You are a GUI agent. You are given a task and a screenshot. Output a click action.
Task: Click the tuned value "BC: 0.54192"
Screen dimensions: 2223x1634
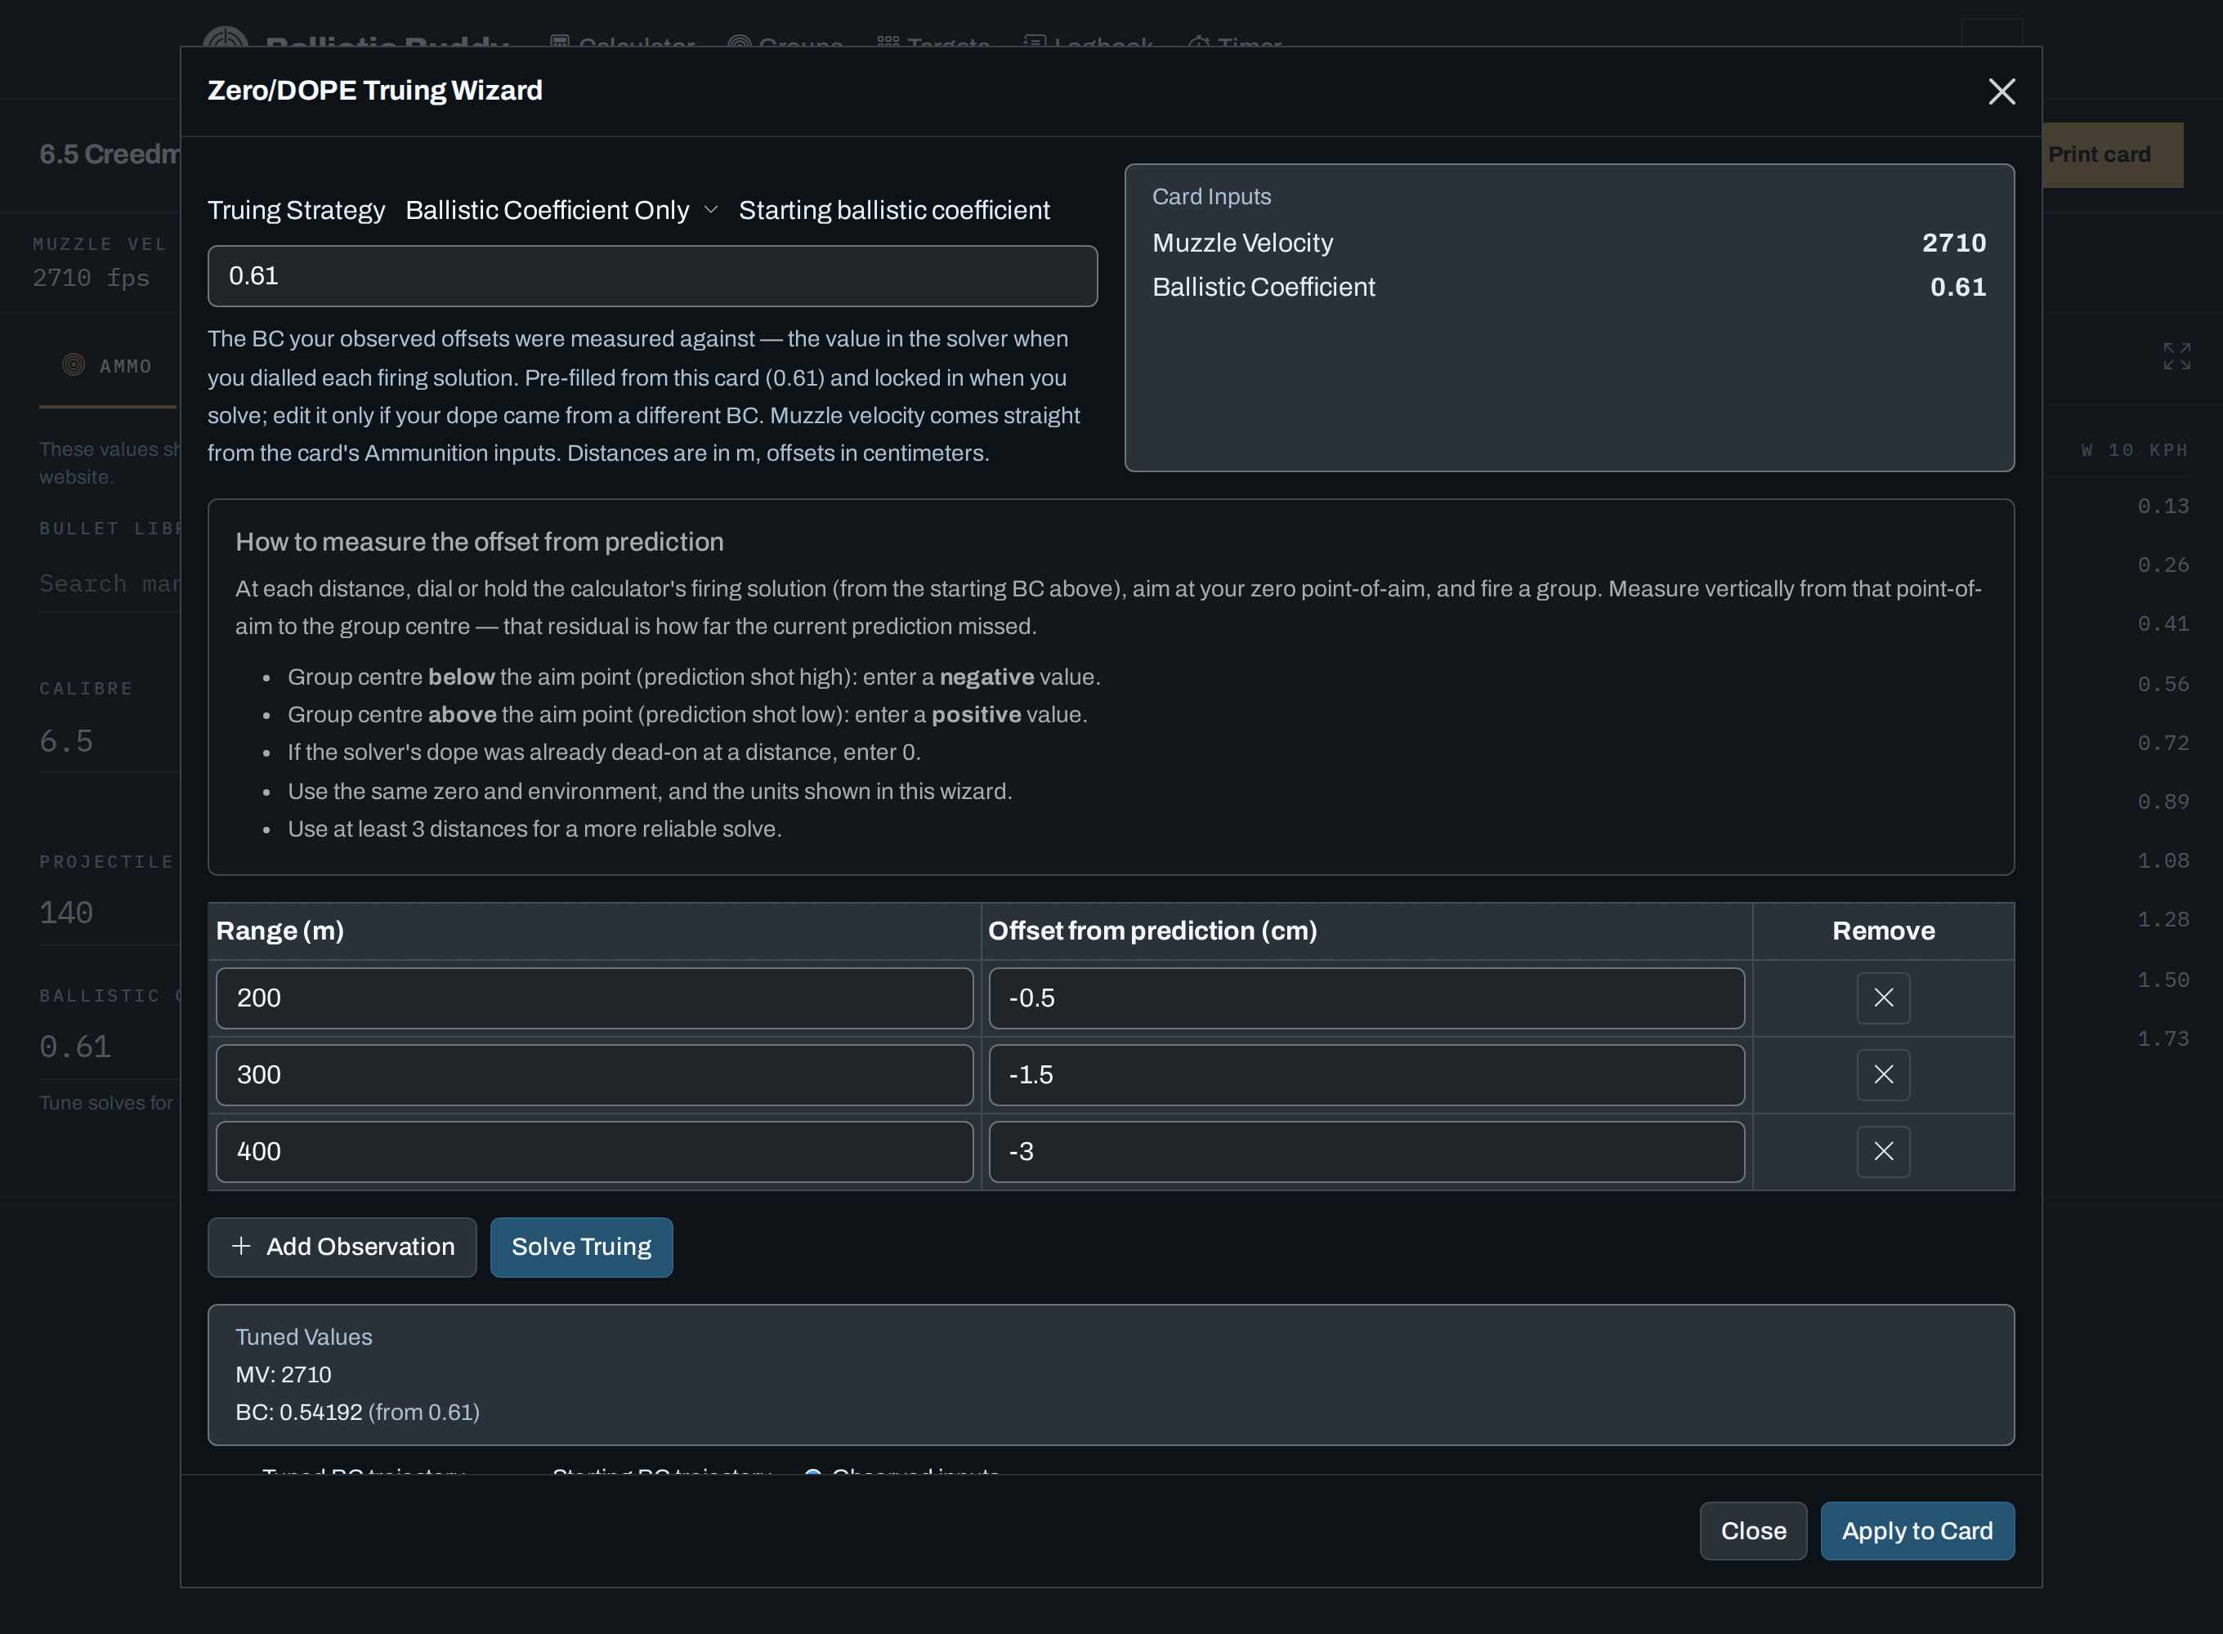[x=299, y=1413]
